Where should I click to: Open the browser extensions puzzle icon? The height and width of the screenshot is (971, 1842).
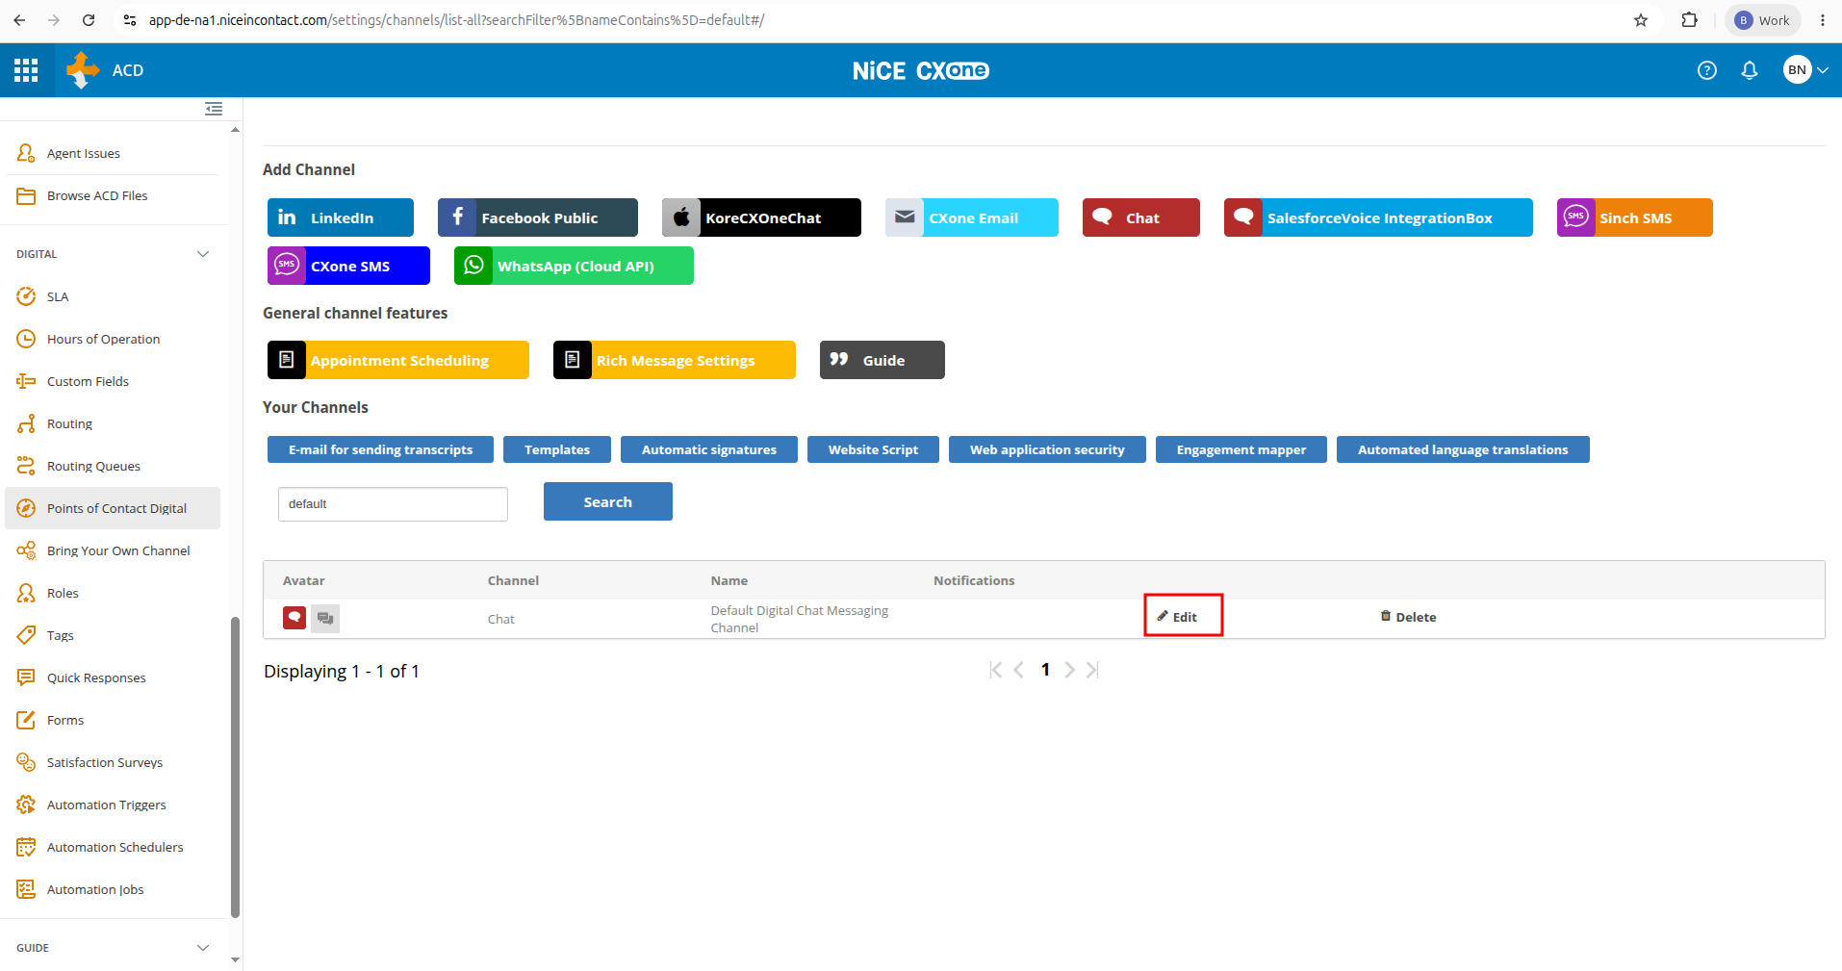[x=1689, y=20]
